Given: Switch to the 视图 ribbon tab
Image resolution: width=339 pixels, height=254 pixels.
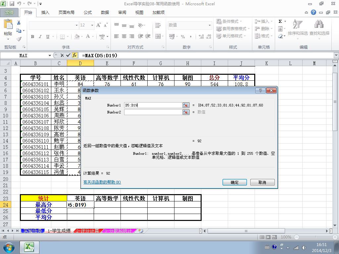Looking at the screenshot, I should tap(139, 13).
